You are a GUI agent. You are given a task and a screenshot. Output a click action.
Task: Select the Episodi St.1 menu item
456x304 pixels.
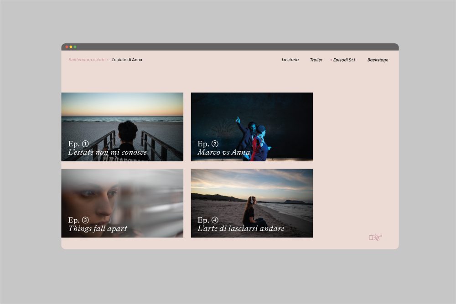pos(344,60)
